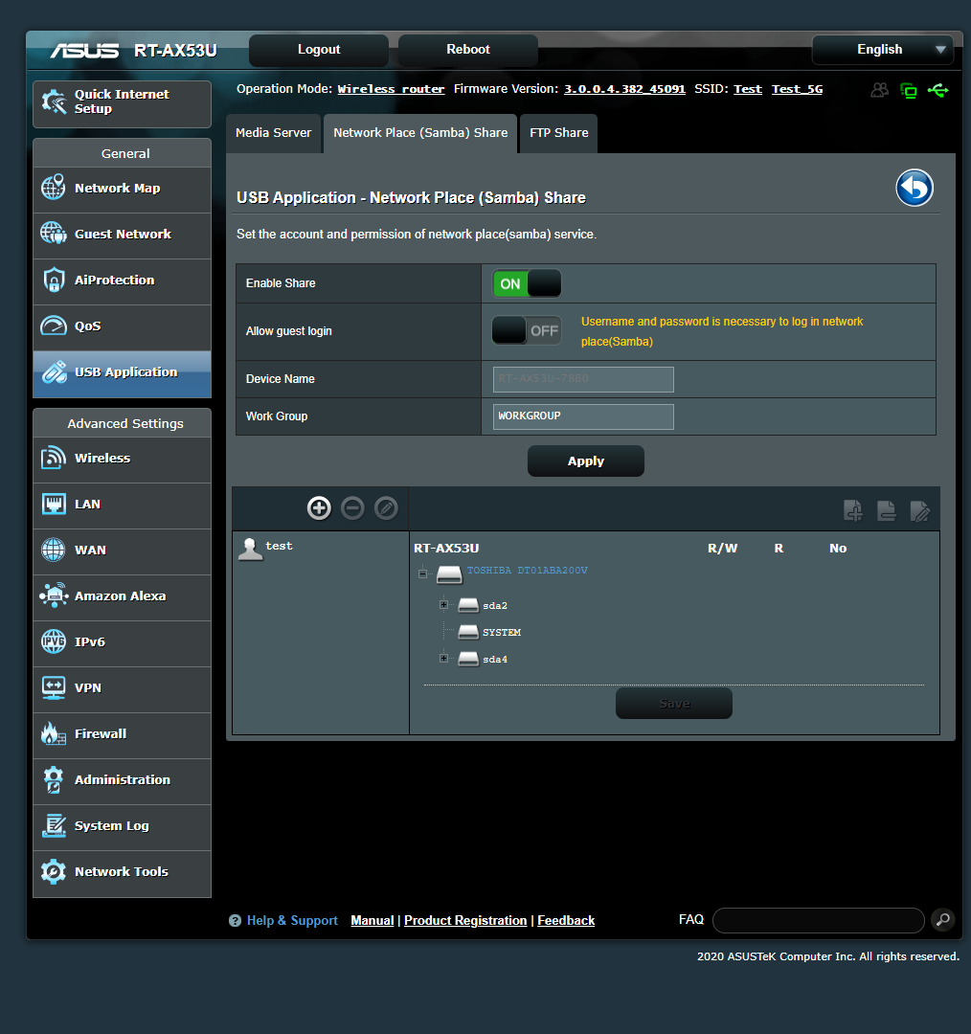Open Quick Internet Setup wizard
Viewport: 971px width, 1034px height.
pos(122,103)
